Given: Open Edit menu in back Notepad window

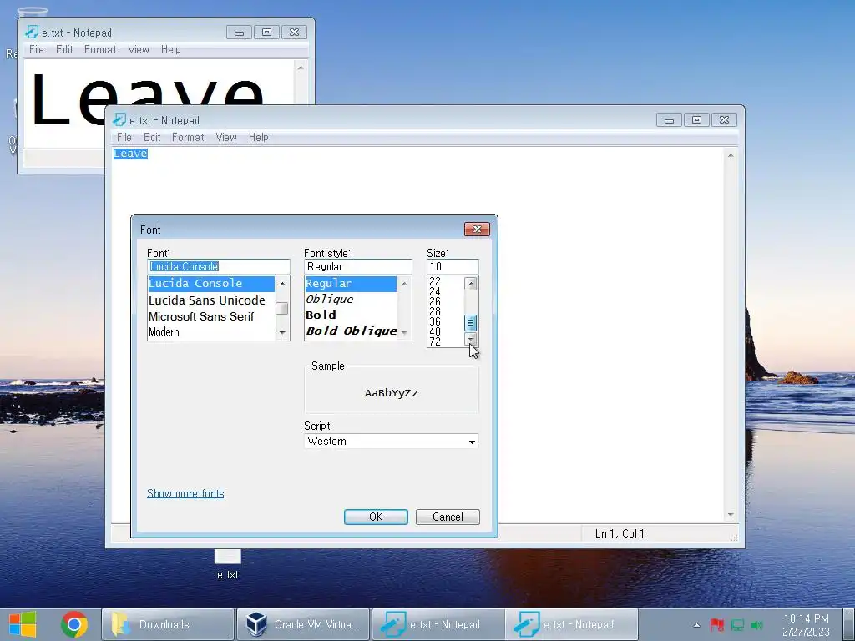Looking at the screenshot, I should [x=64, y=49].
